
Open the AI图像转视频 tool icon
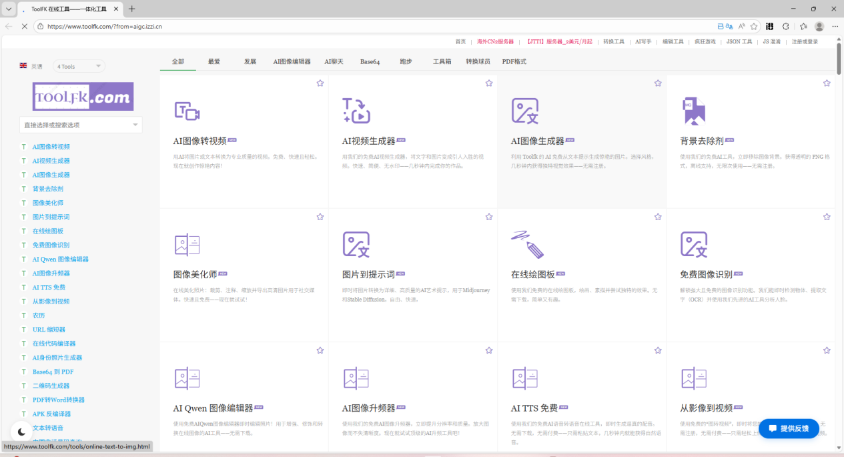187,111
